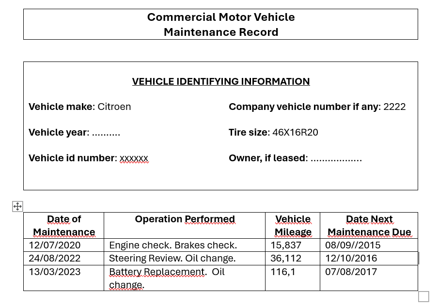Click the Vehicle id number 'xxxxxx' text
This screenshot has height=308, width=438.
[134, 158]
